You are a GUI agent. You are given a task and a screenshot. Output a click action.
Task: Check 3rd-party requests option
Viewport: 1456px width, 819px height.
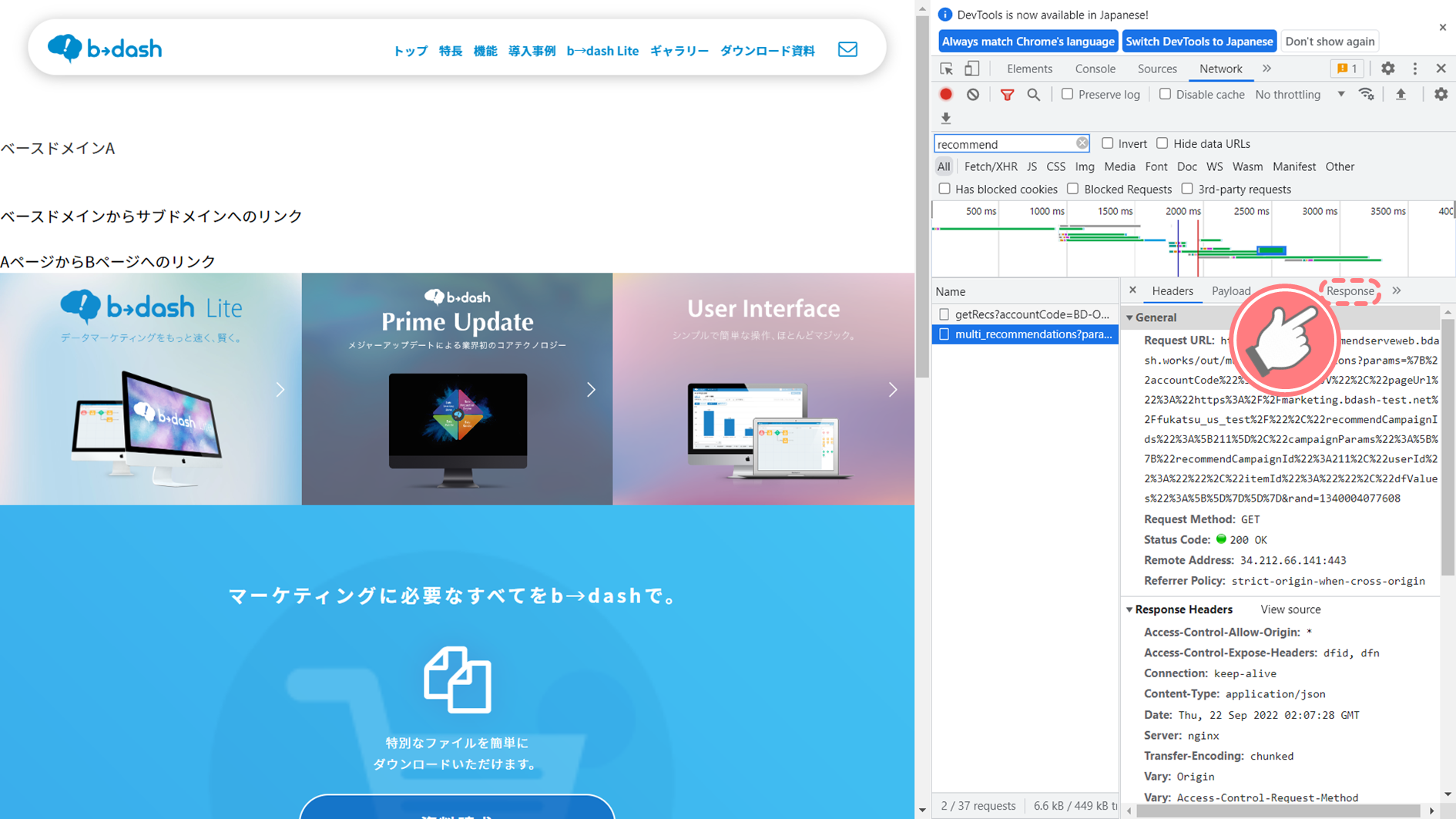[x=1187, y=189]
